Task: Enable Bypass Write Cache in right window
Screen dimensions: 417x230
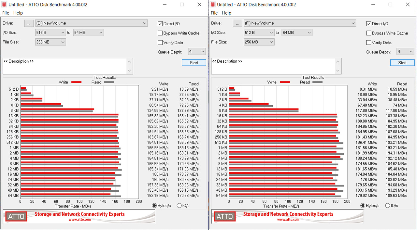Action: pyautogui.click(x=369, y=33)
